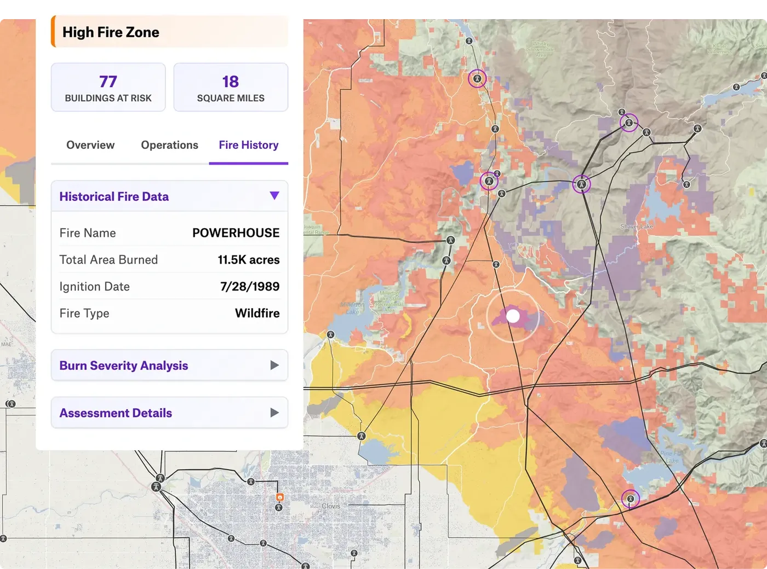
Task: Click the High Fire Zone title
Action: coord(111,32)
